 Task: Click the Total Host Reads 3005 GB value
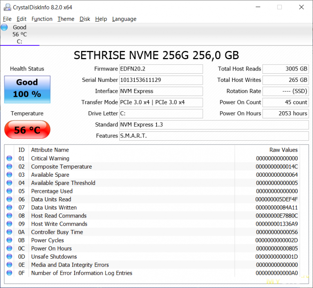click(x=286, y=69)
